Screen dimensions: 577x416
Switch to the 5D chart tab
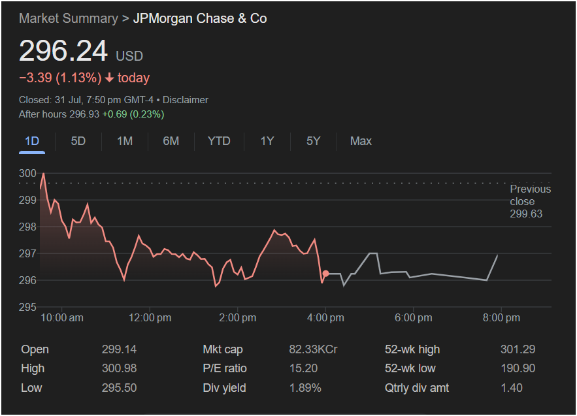[x=78, y=141]
